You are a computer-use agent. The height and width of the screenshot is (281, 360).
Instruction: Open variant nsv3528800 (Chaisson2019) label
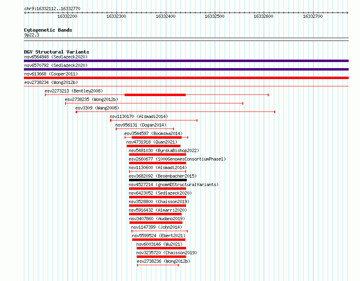point(159,202)
